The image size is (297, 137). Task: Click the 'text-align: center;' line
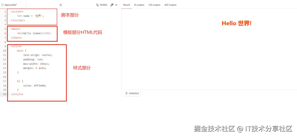point(38,55)
